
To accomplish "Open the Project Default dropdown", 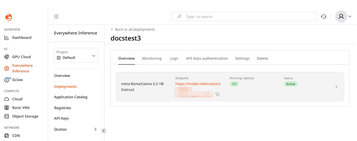I will click(76, 55).
